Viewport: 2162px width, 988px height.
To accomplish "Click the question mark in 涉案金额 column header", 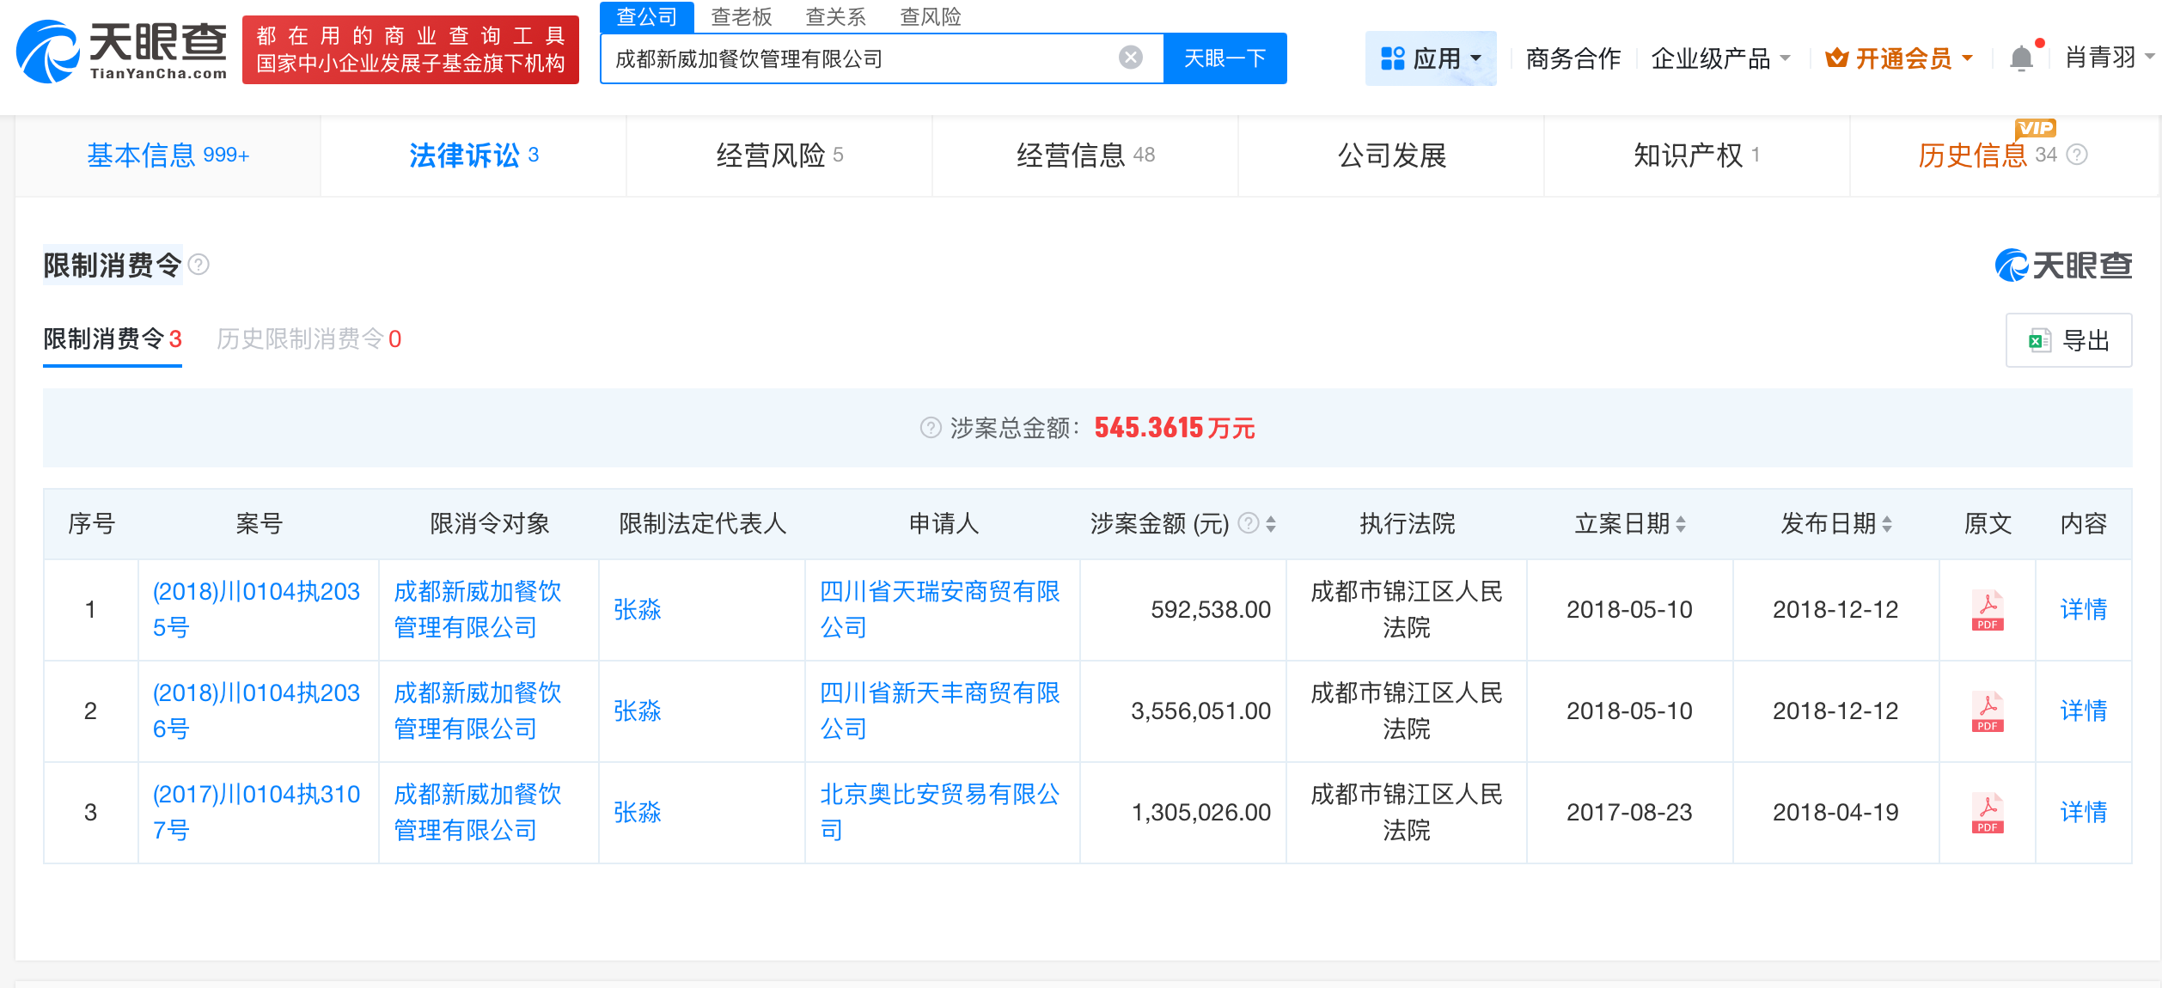I will [1248, 524].
